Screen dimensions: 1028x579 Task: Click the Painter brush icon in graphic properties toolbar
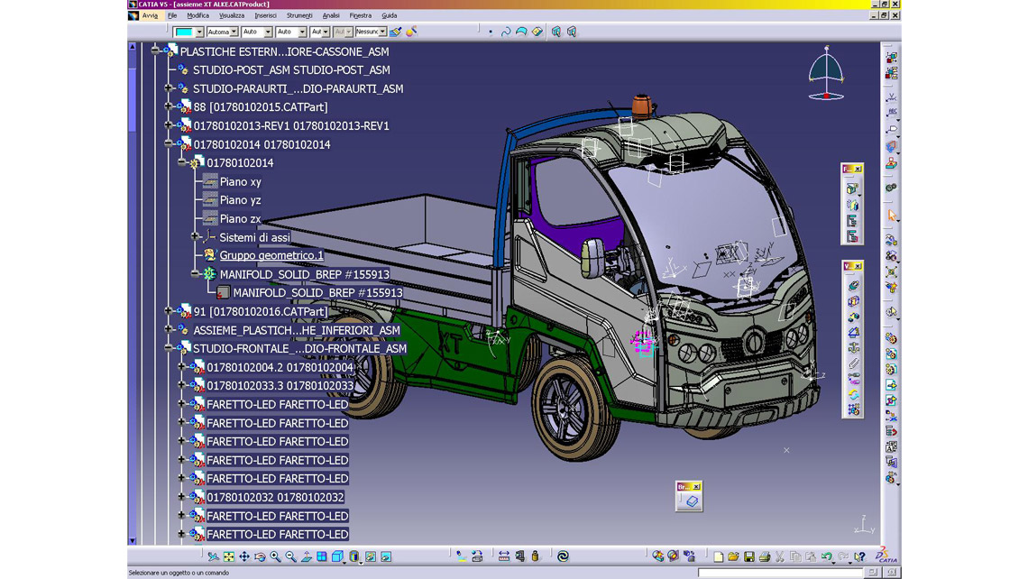click(395, 32)
